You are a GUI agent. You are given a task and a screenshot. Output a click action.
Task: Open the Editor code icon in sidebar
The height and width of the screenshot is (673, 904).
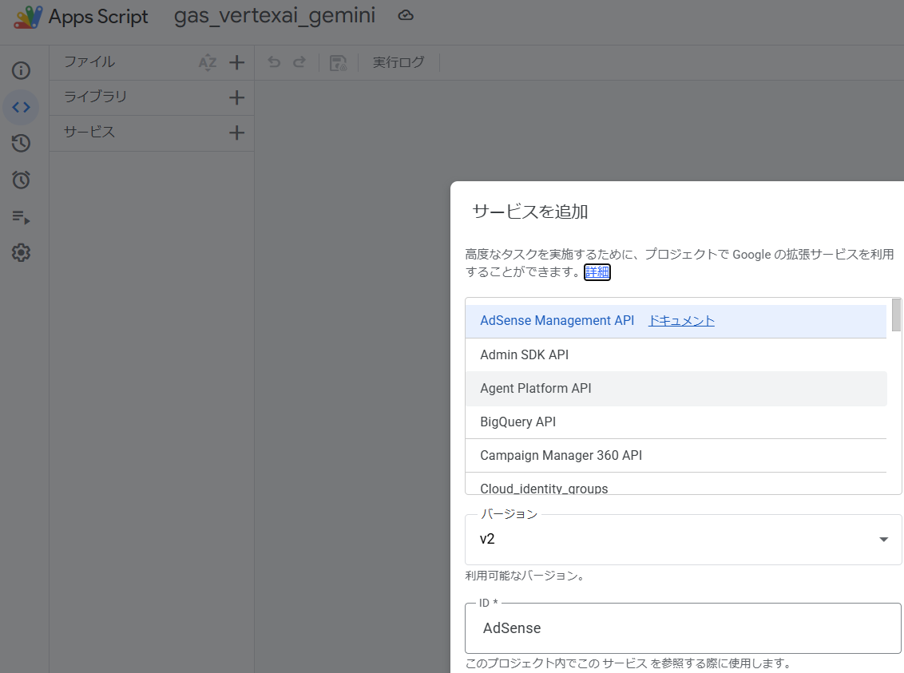click(x=22, y=107)
